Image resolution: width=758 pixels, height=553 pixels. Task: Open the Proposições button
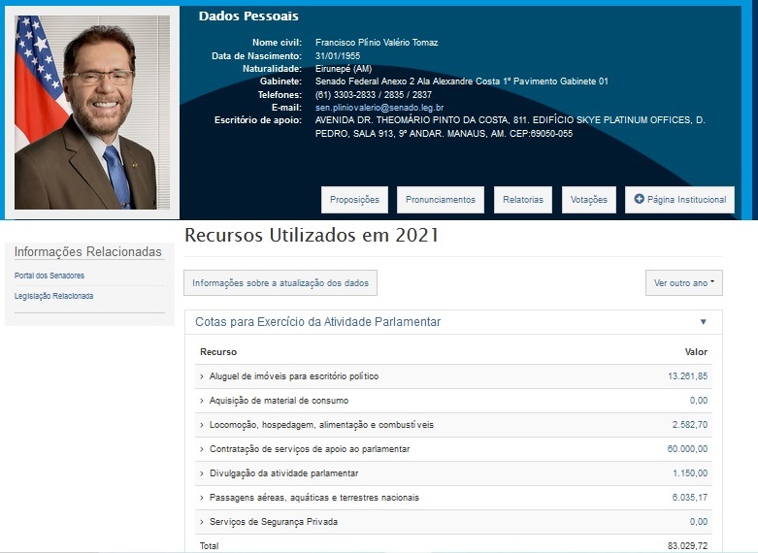[355, 200]
